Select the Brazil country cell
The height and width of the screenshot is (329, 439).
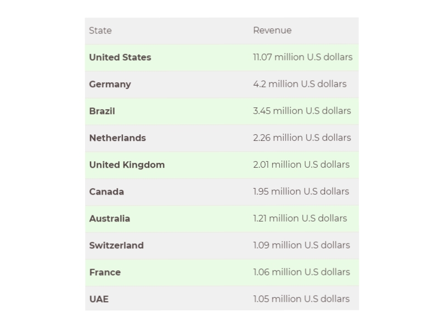tap(102, 111)
